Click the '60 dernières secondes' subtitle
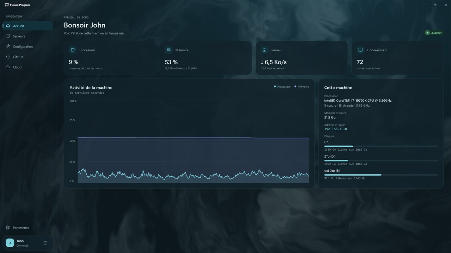This screenshot has width=451, height=253. click(87, 93)
